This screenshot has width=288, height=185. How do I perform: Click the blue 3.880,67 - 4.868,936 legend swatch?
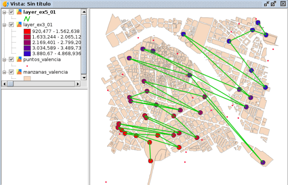pyautogui.click(x=27, y=53)
